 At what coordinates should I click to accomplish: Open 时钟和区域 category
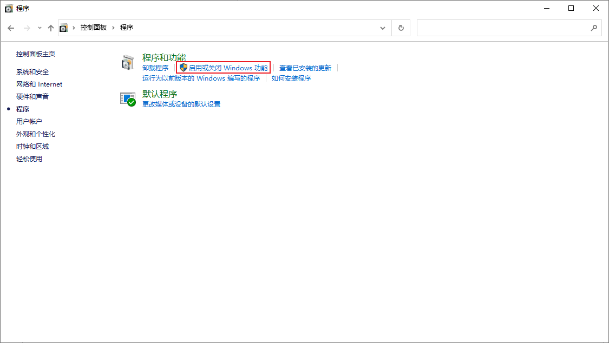pos(32,146)
